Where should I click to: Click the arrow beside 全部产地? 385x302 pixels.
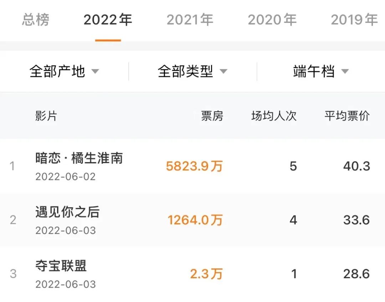[95, 72]
